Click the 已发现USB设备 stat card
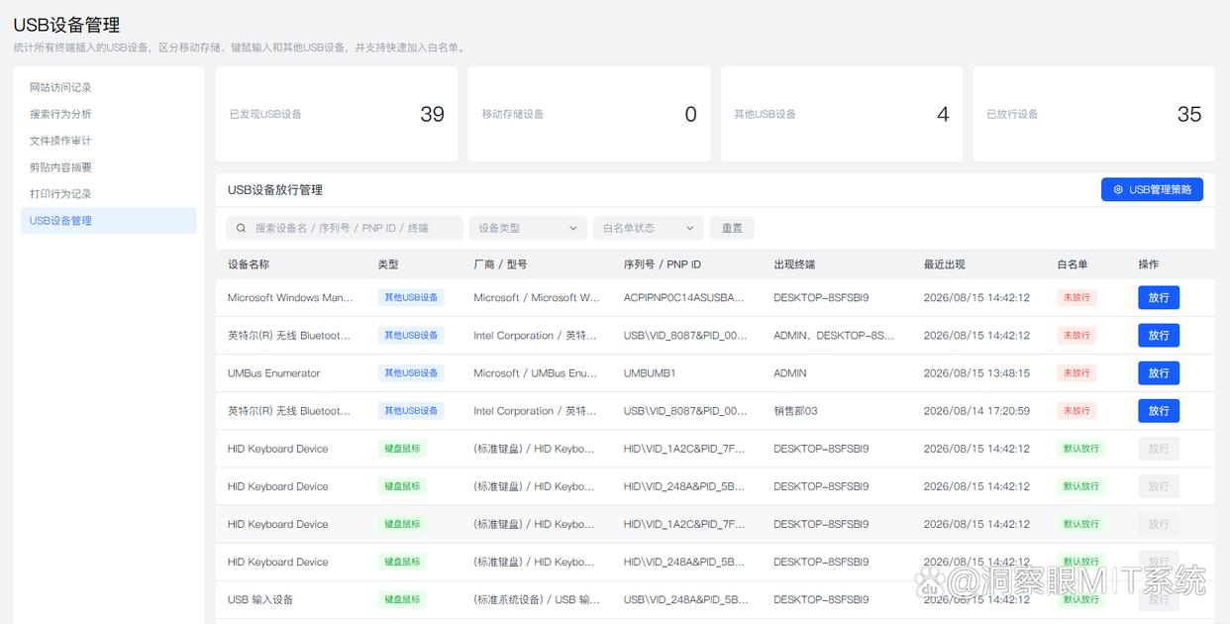Image resolution: width=1230 pixels, height=624 pixels. 337,114
